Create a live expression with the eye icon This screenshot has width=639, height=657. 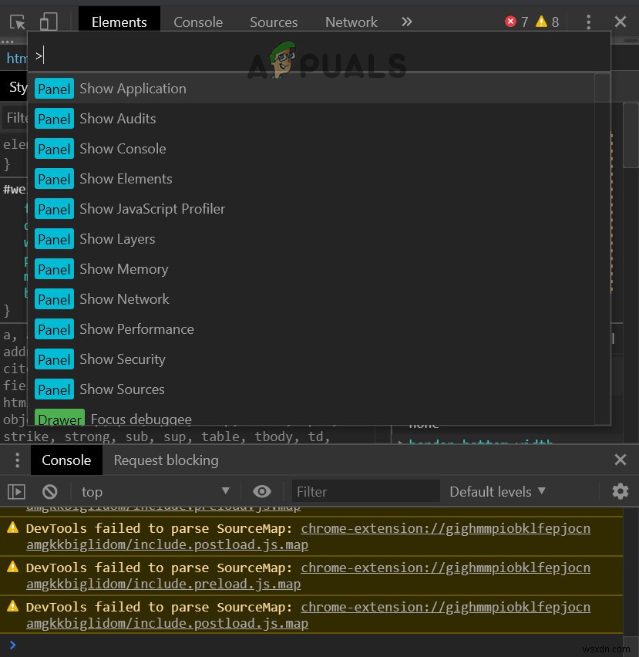[262, 491]
